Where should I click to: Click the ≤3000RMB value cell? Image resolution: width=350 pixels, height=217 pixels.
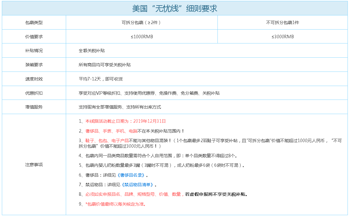click(282, 37)
